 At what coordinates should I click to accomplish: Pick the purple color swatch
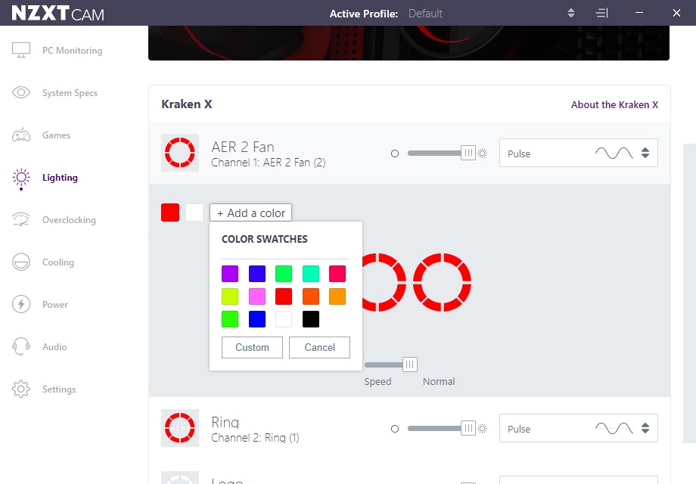tap(230, 274)
